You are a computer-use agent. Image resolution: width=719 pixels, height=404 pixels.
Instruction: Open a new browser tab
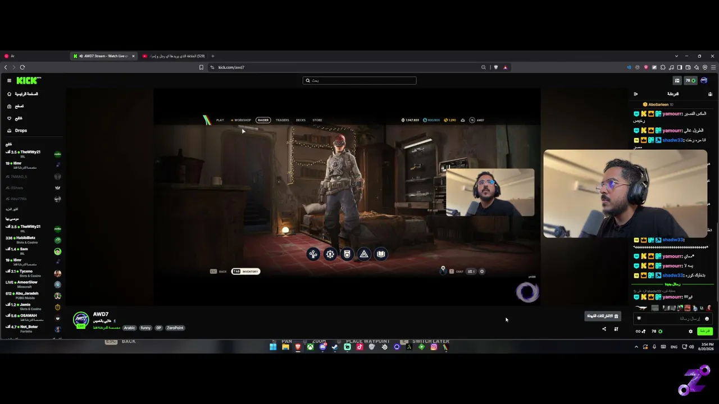coord(212,56)
